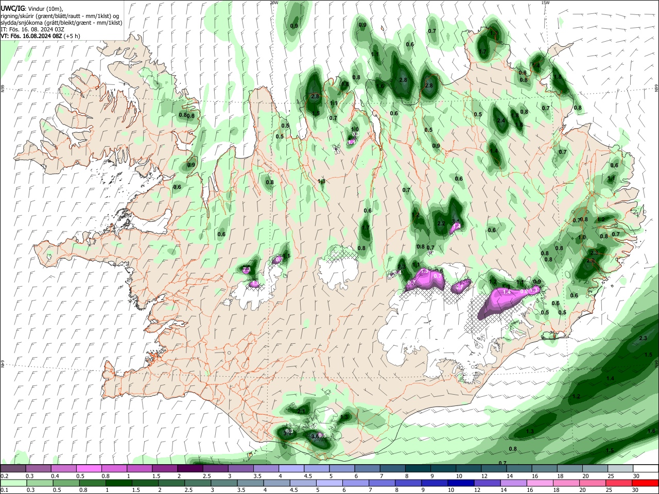Click the dark teal 8 swatch in top scale

(418, 469)
